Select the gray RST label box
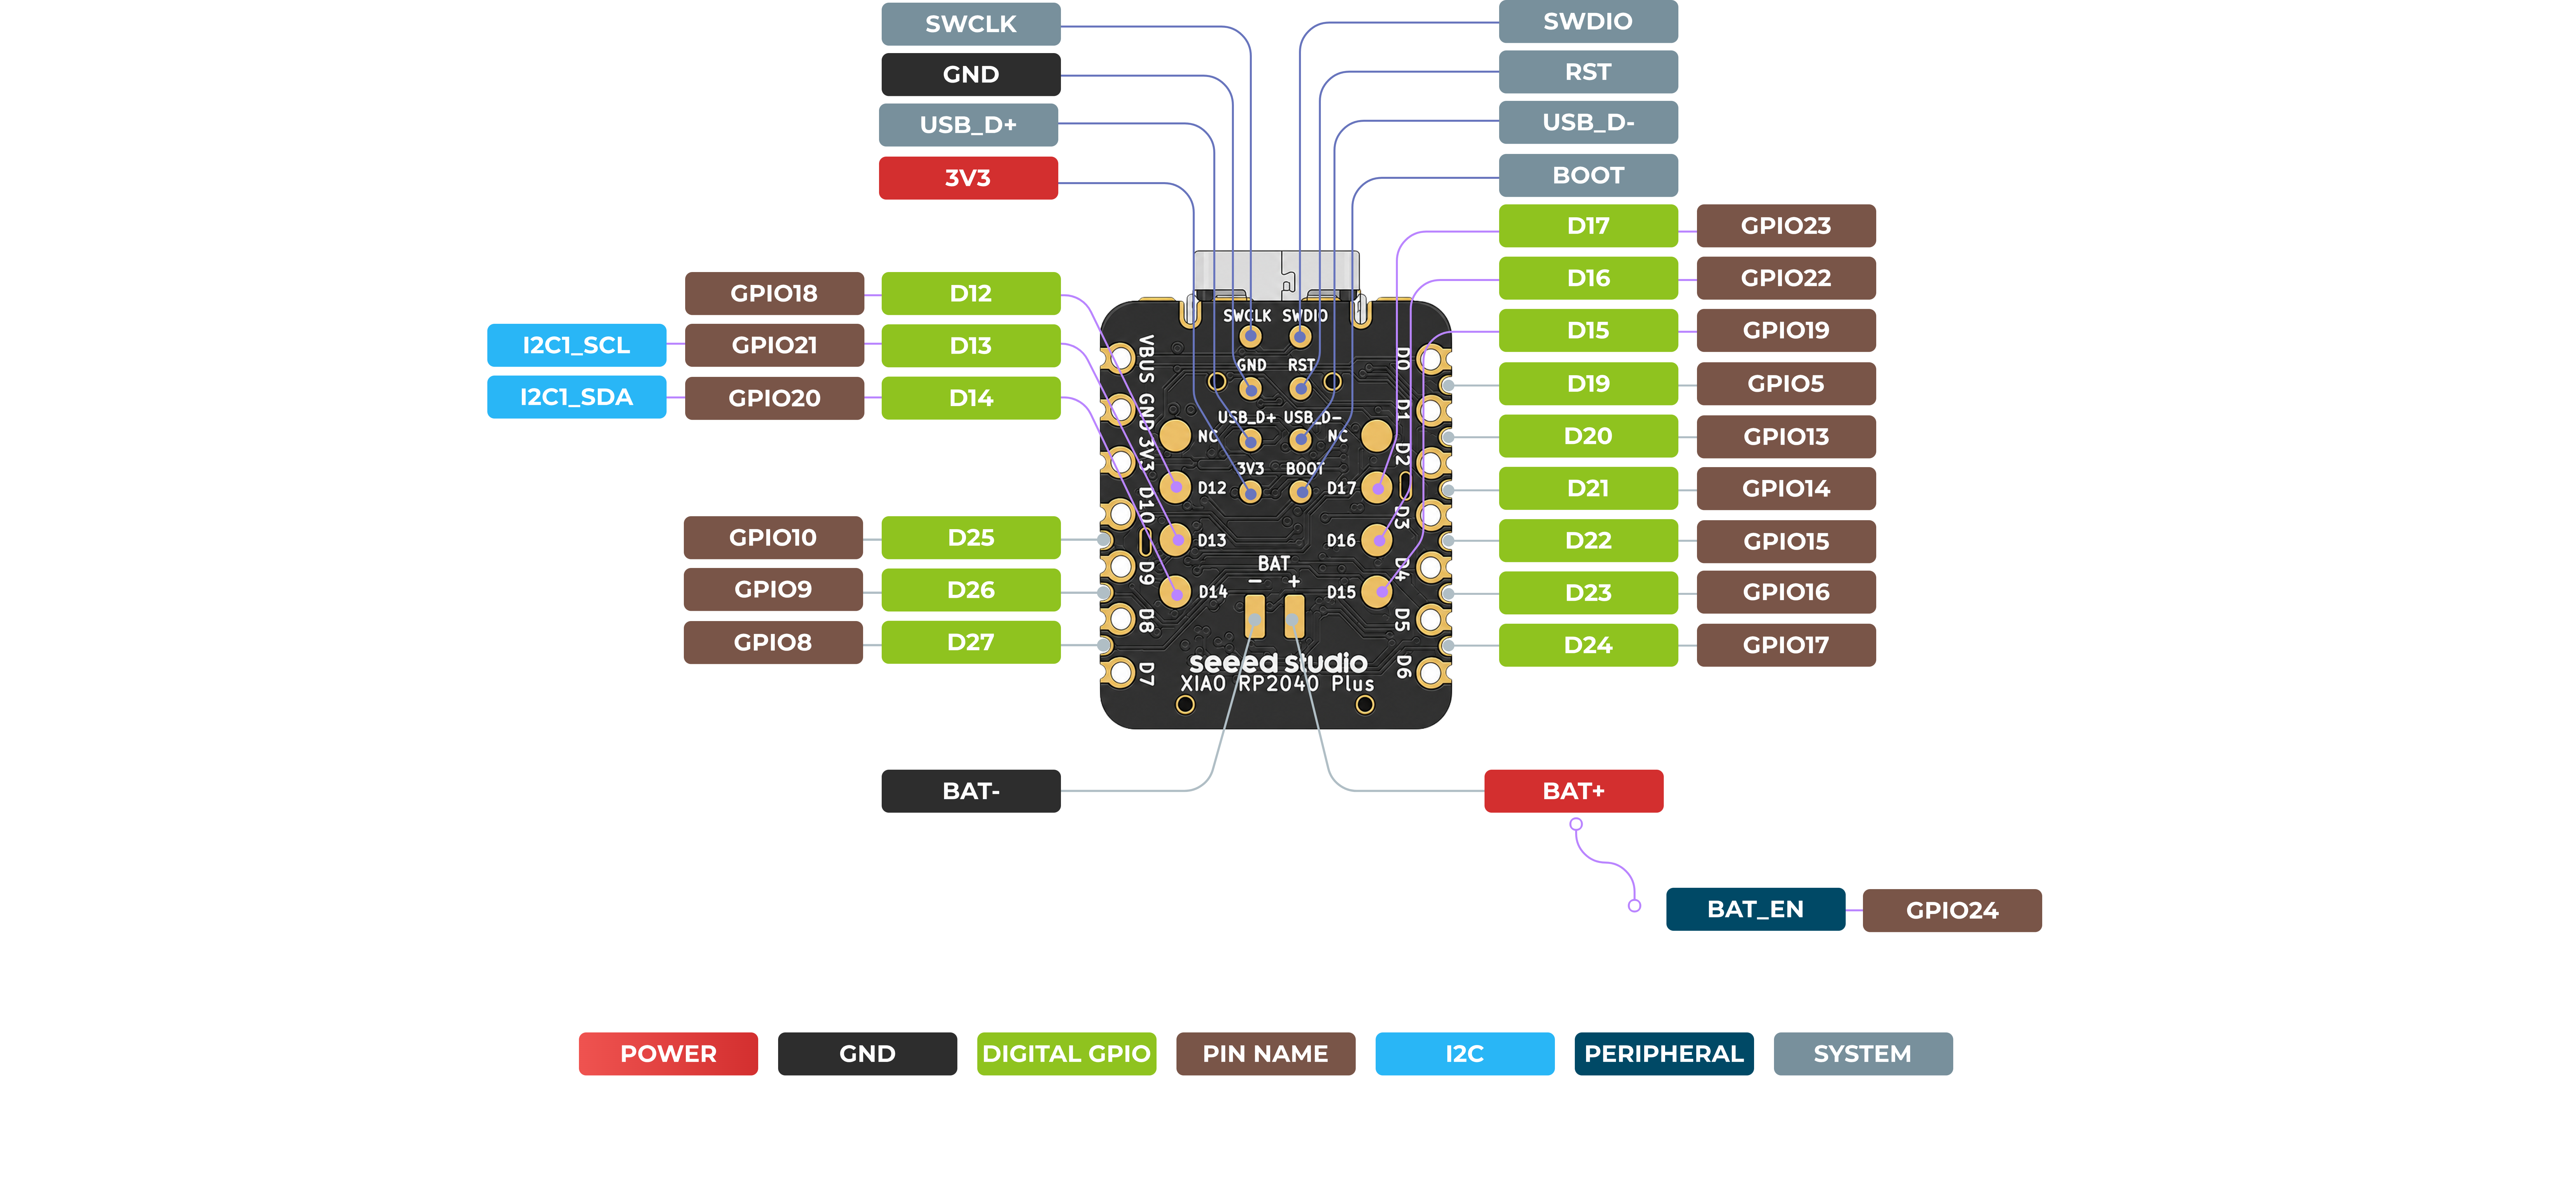The height and width of the screenshot is (1193, 2576). [x=1588, y=72]
